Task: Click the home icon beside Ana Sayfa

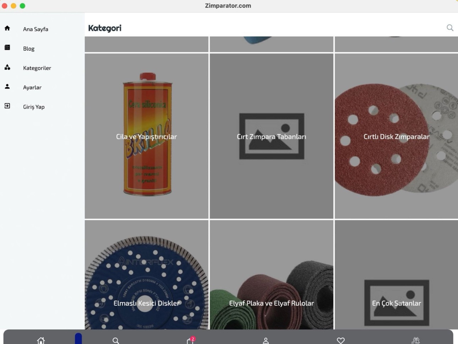Action: point(7,28)
